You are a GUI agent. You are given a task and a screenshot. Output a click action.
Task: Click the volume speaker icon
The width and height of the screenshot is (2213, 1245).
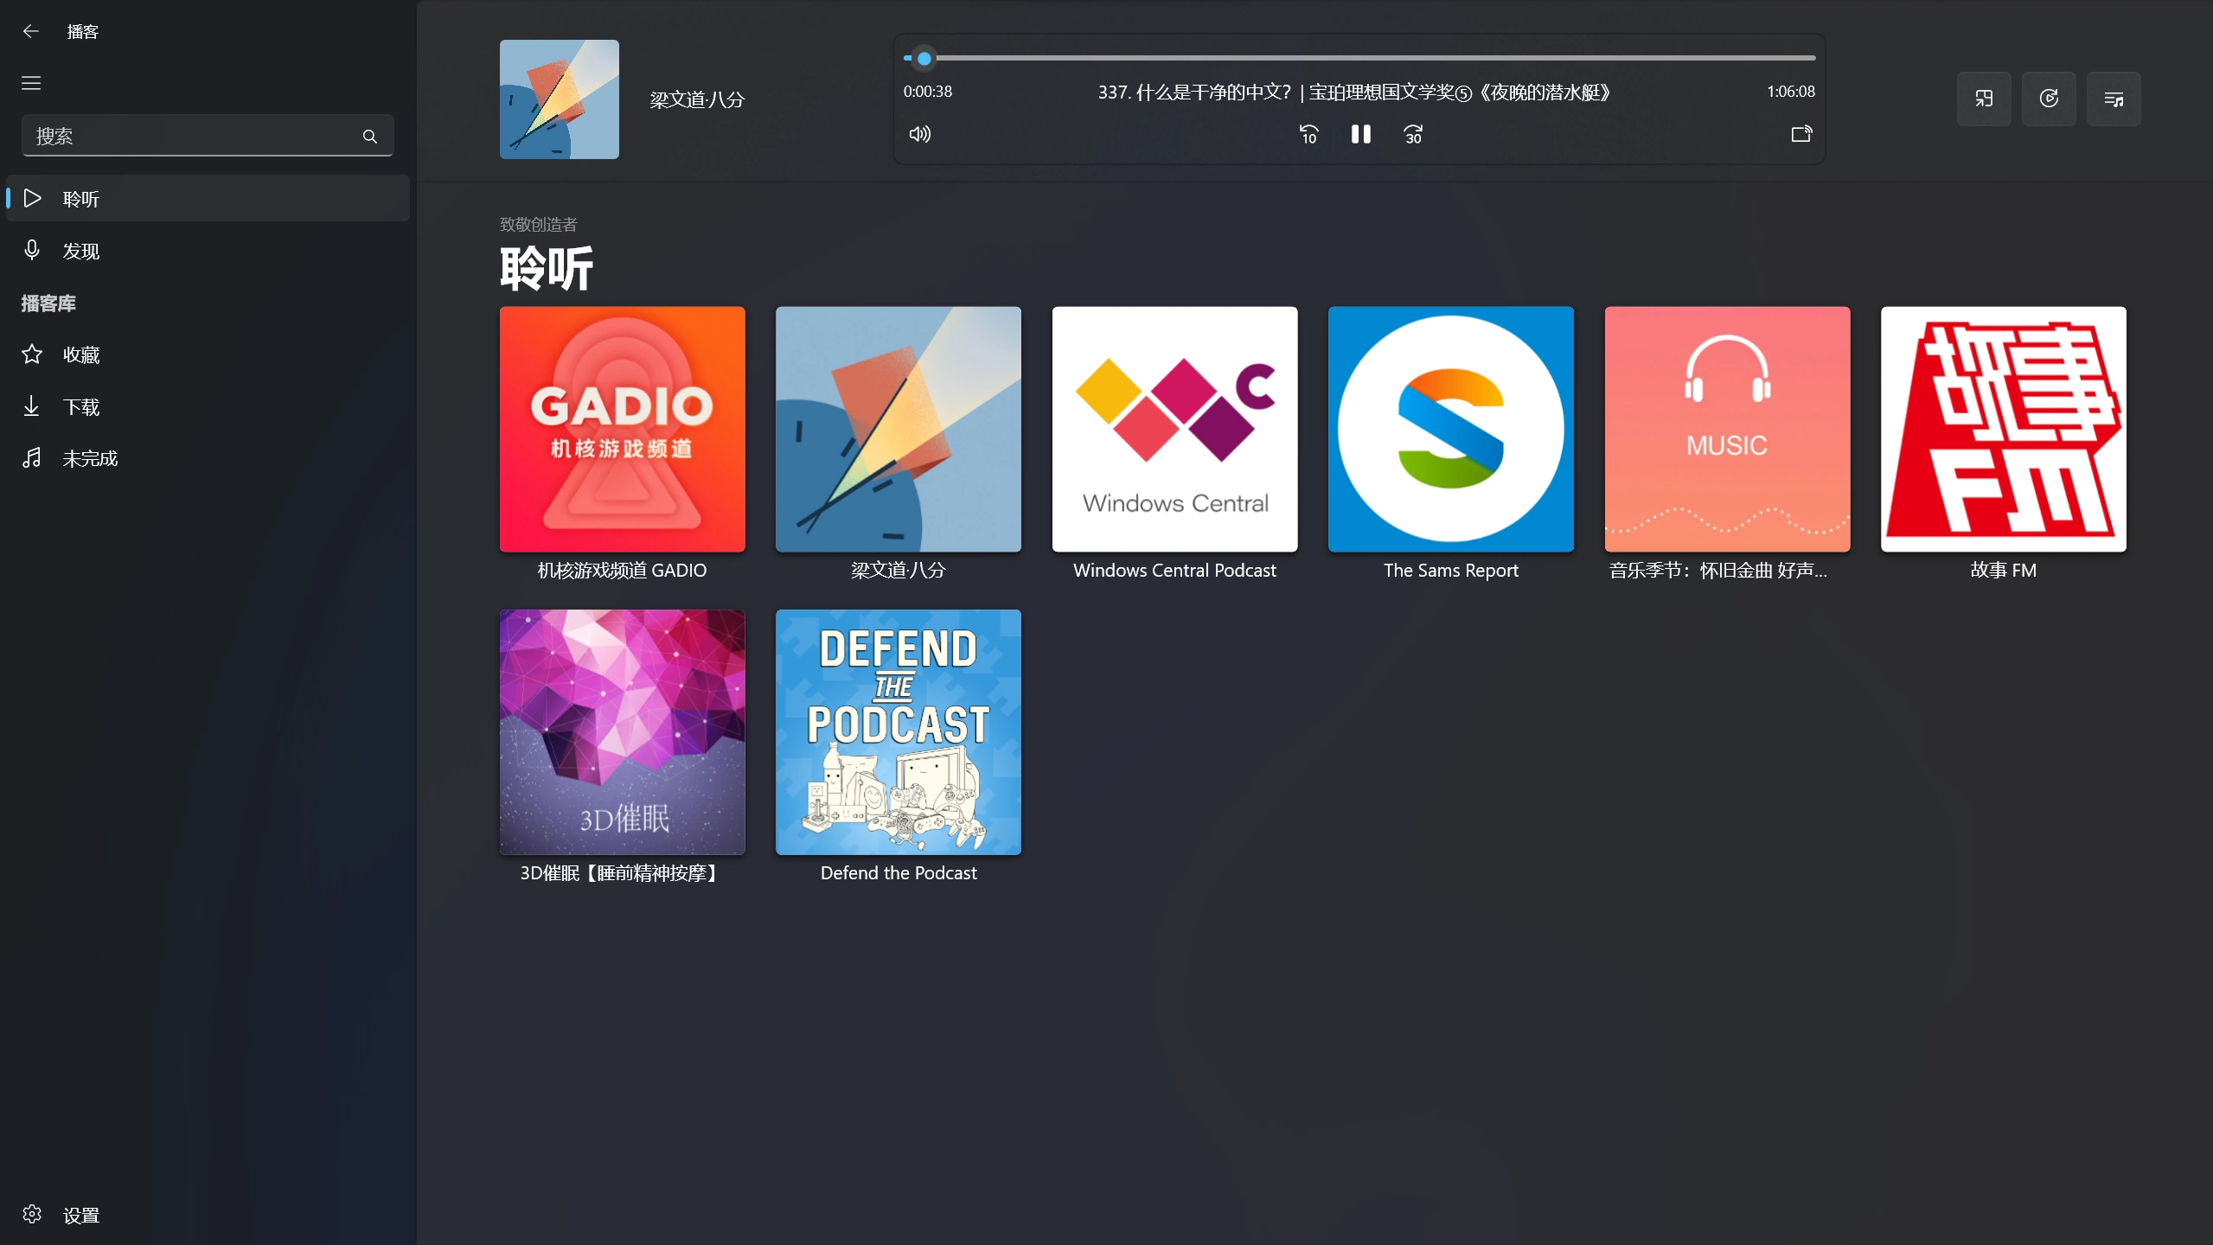[920, 134]
